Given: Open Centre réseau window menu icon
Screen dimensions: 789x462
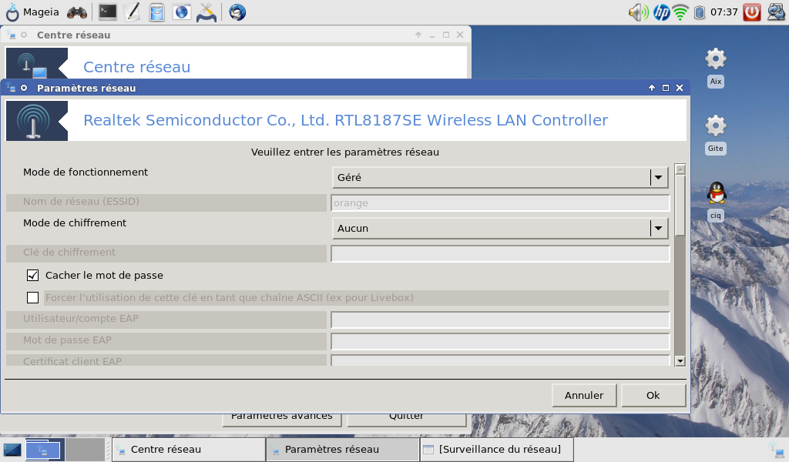Looking at the screenshot, I should 11,35.
